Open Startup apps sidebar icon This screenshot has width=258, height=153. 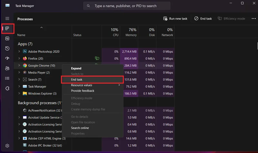[x=7, y=58]
